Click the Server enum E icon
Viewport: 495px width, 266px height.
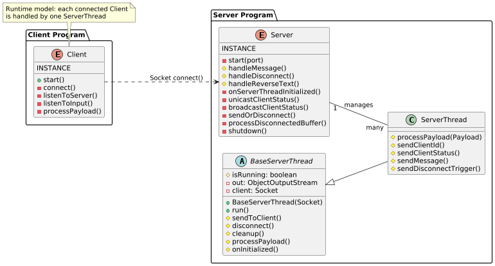[261, 35]
